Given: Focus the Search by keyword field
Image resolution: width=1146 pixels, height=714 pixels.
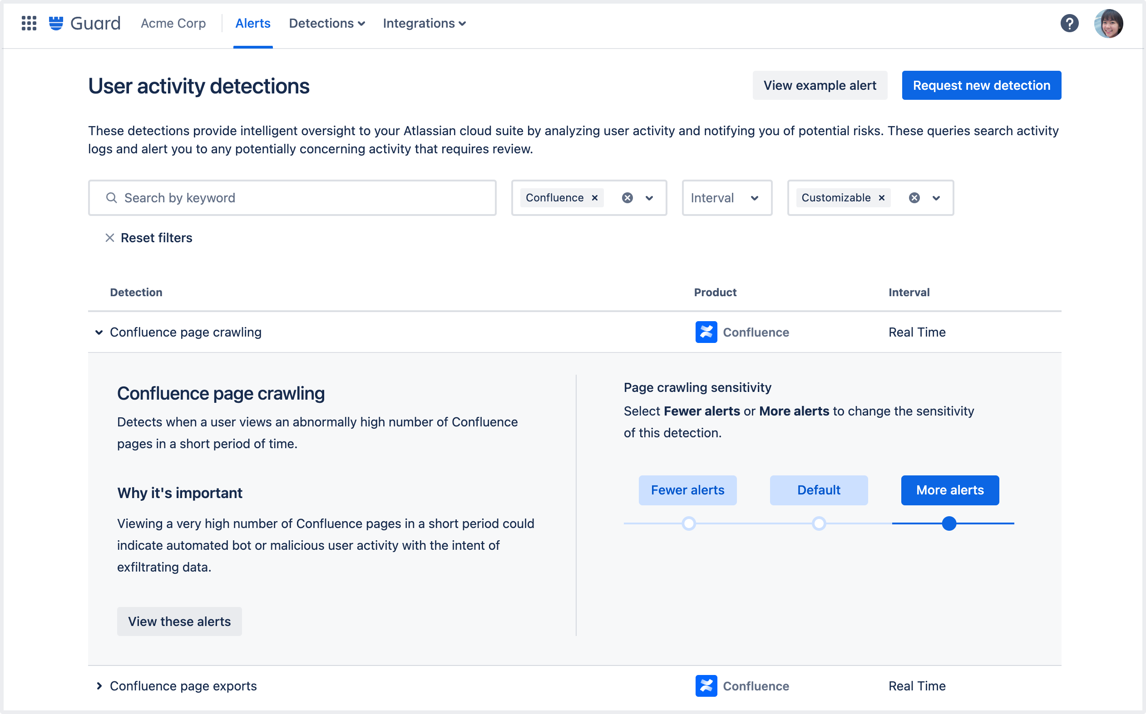Looking at the screenshot, I should pos(292,198).
